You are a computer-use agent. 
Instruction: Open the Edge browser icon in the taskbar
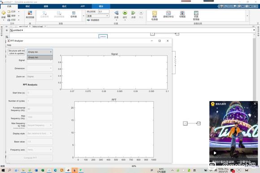(56, 170)
